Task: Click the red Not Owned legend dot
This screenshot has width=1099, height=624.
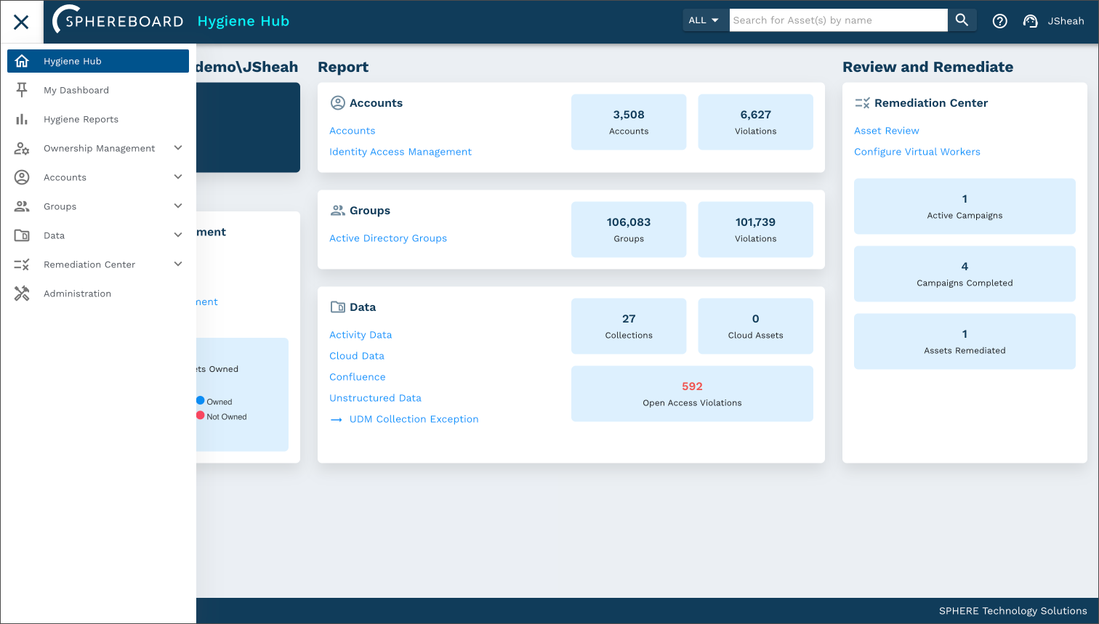Action: pos(201,416)
